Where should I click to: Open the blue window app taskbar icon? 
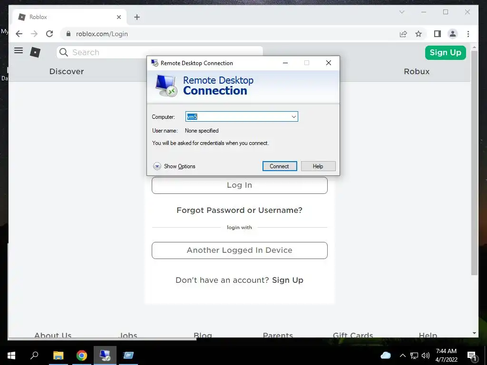(x=128, y=355)
